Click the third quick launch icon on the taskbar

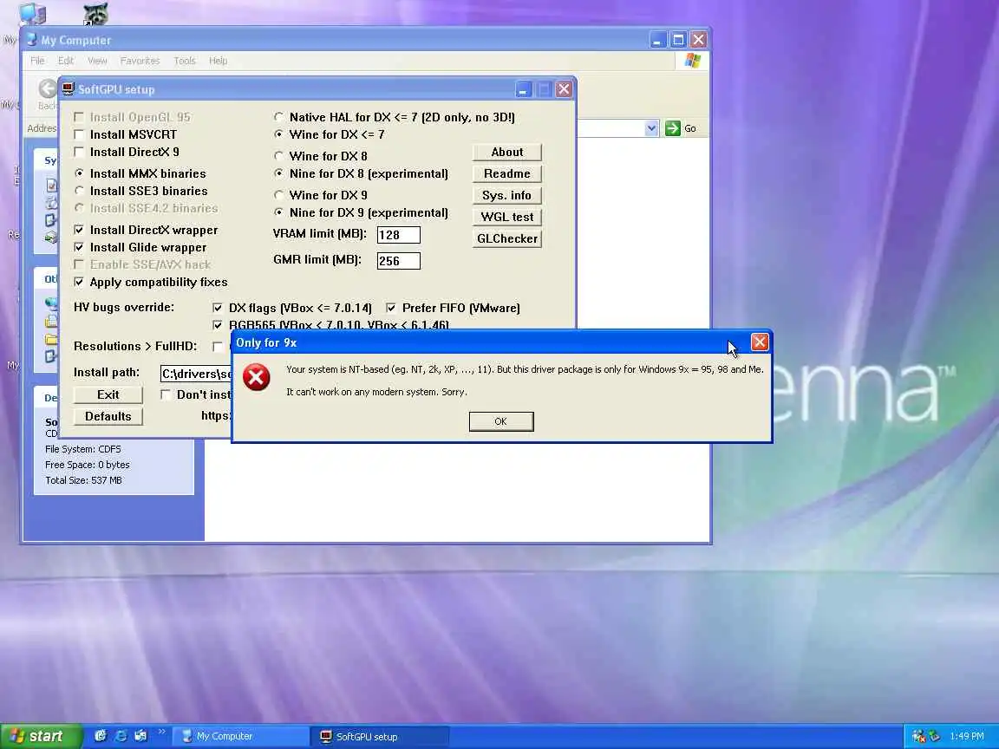click(x=140, y=736)
